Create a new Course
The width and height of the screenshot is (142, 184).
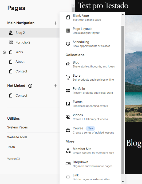(x=90, y=130)
